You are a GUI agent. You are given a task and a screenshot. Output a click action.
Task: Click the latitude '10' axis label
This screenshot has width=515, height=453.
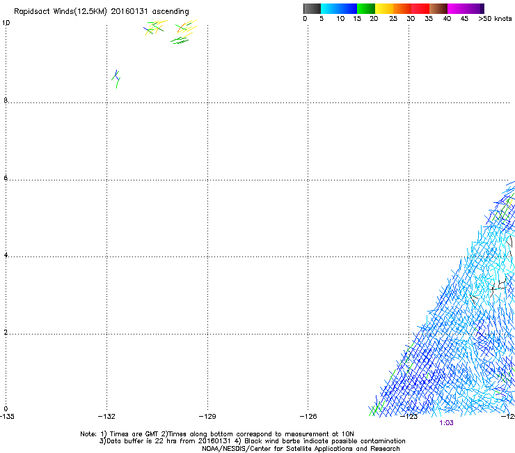click(6, 23)
